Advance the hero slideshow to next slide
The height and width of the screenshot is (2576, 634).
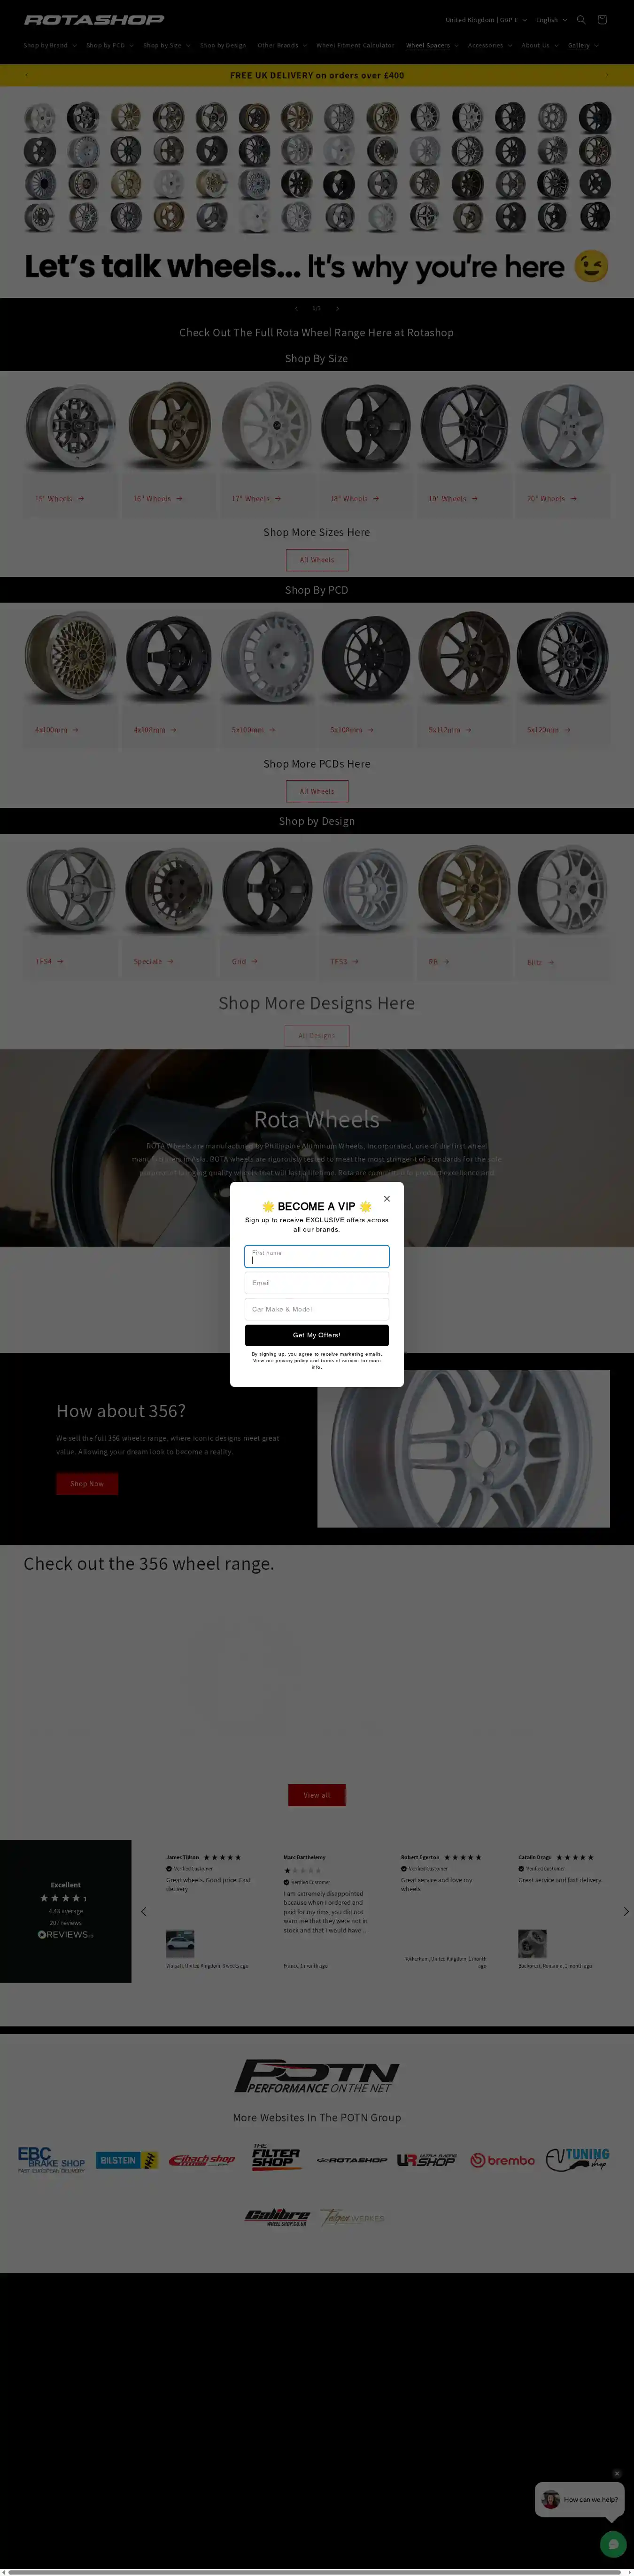337,309
